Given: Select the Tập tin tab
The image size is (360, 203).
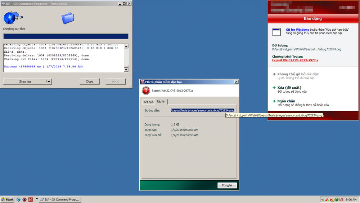Looking at the screenshot, I should pos(161,102).
